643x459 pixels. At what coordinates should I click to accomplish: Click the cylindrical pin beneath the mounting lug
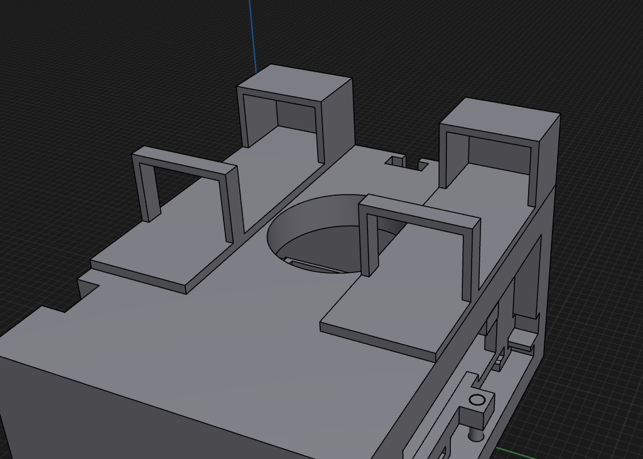[477, 433]
